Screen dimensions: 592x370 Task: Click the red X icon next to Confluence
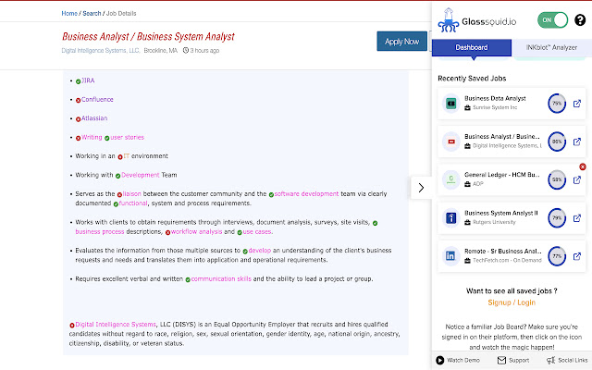(x=78, y=100)
